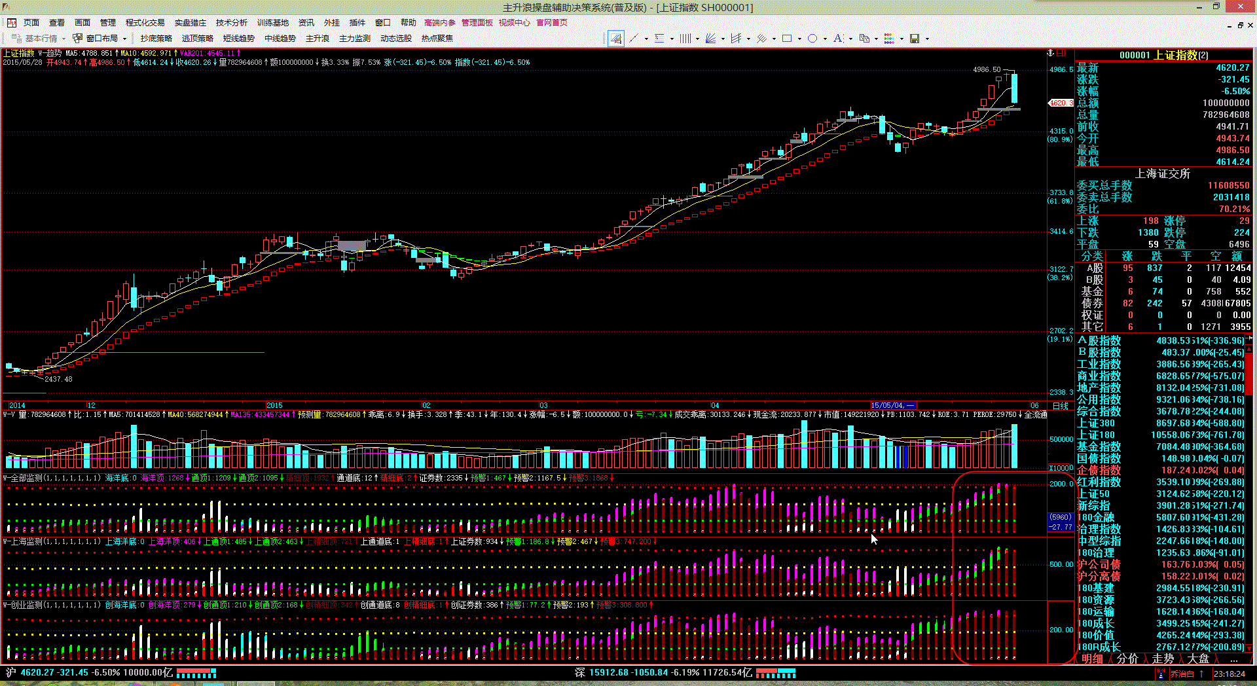Switch to the 分价 tab

click(1127, 659)
